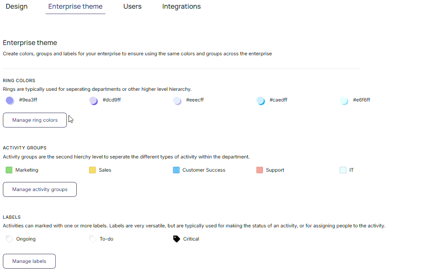
Task: Click the Critical label name
Action: pos(191,239)
